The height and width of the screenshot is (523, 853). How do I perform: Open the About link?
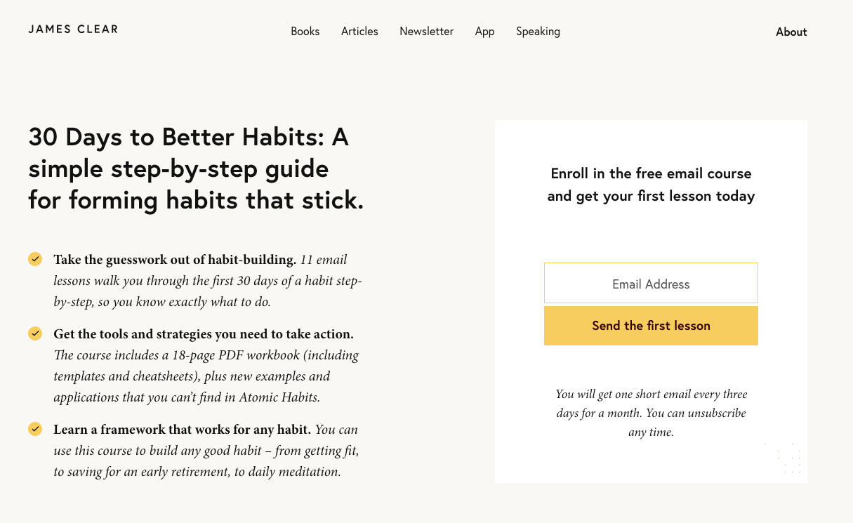[x=791, y=32]
